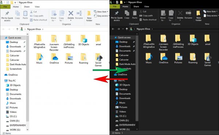The image size is (219, 135).
Task: Click dark window sidebar vertical scrollbar
Action: point(137,78)
